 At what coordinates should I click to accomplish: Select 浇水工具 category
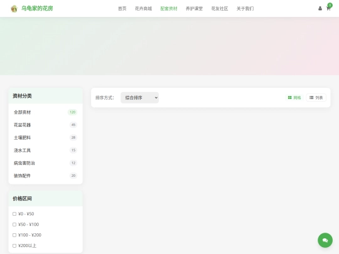[45, 150]
